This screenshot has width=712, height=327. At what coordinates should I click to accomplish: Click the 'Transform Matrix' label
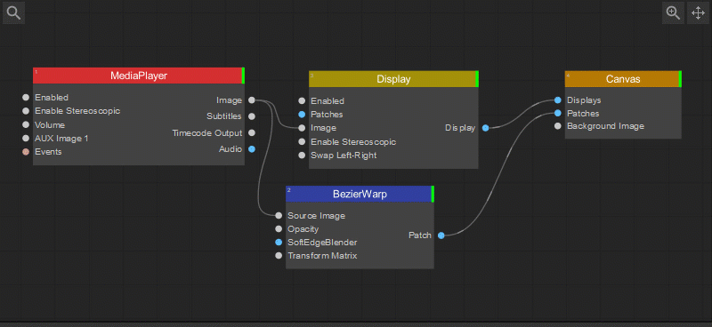point(322,256)
